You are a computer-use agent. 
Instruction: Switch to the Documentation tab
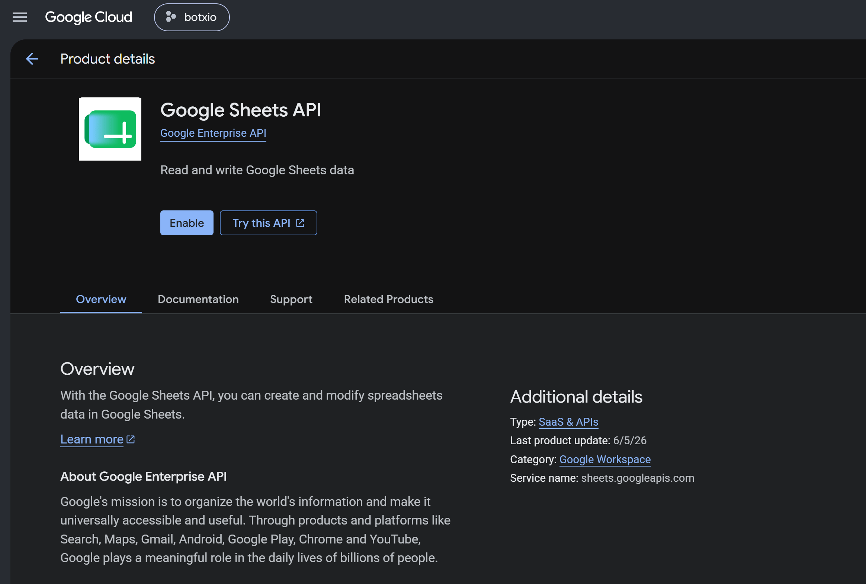[198, 299]
